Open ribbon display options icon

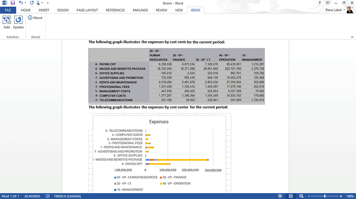coord(328,3)
